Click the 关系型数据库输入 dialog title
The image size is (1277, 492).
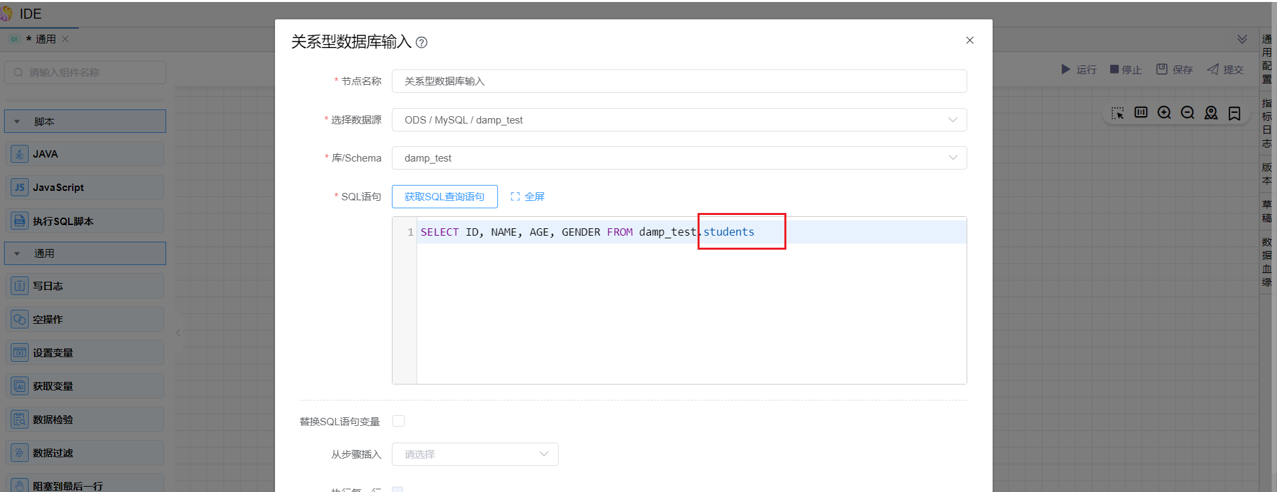pos(351,42)
